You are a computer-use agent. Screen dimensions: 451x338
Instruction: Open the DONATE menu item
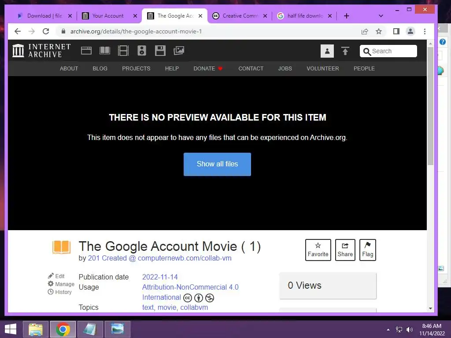tap(208, 68)
